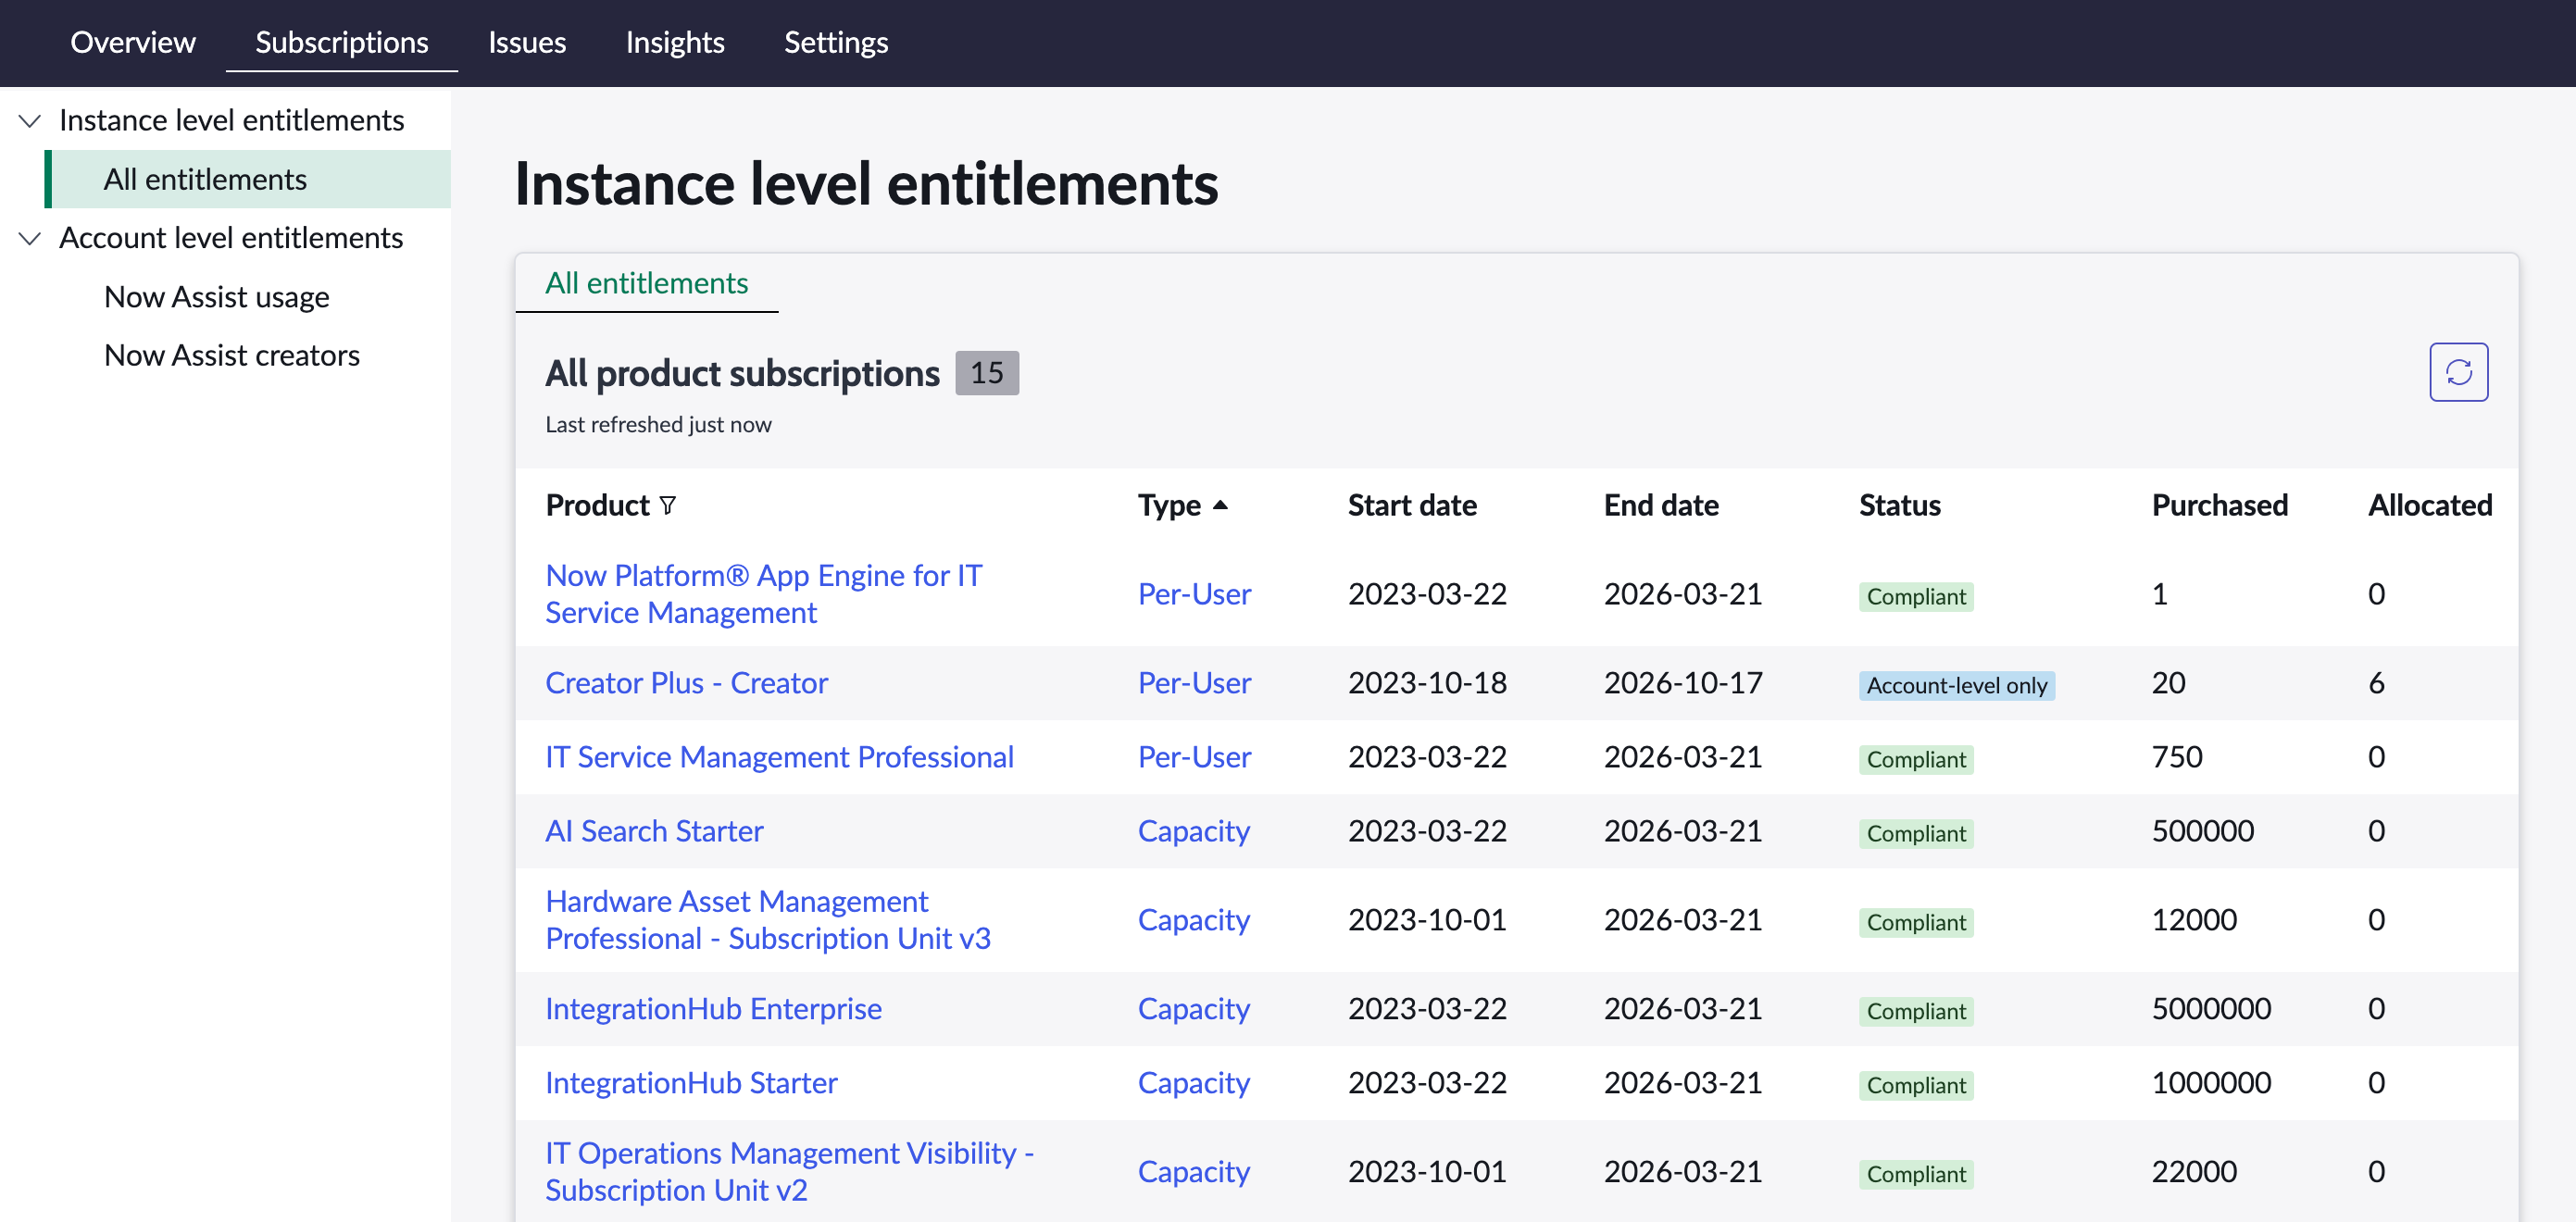Click purchased value 750
This screenshot has width=2576, height=1222.
pos(2177,757)
